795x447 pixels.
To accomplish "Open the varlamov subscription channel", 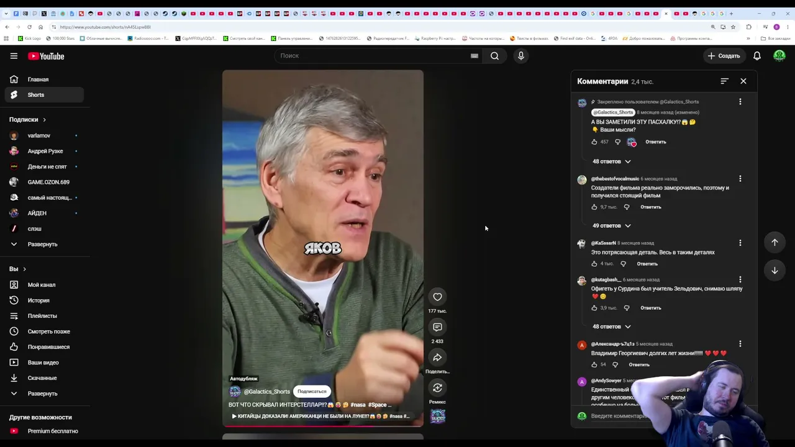I will pyautogui.click(x=43, y=135).
